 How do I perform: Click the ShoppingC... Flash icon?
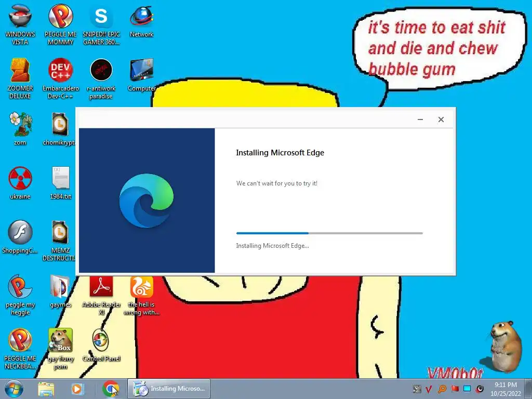20,237
